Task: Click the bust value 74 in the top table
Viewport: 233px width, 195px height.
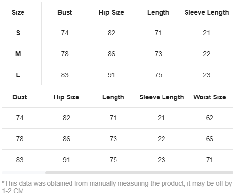Action: pyautogui.click(x=65, y=33)
